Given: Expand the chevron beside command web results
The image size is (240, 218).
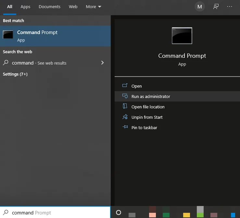Looking at the screenshot, I should click(x=102, y=63).
